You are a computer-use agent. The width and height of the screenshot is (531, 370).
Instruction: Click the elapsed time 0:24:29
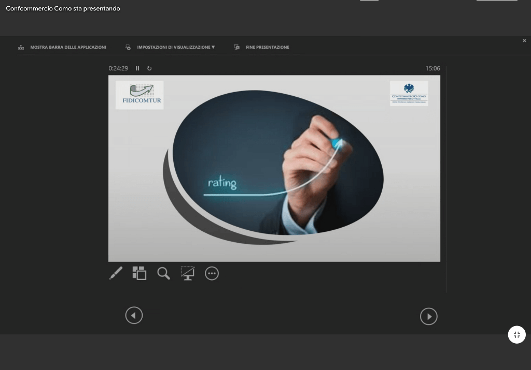click(118, 68)
